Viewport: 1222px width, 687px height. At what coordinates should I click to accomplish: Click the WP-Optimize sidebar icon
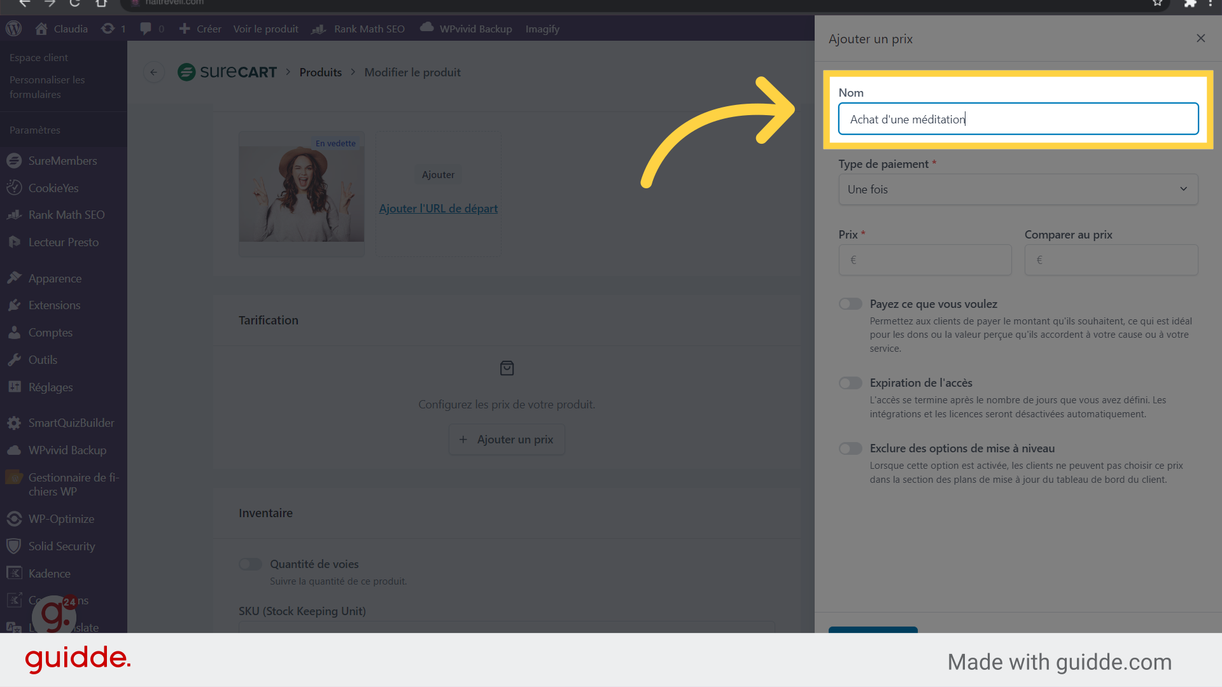(14, 519)
